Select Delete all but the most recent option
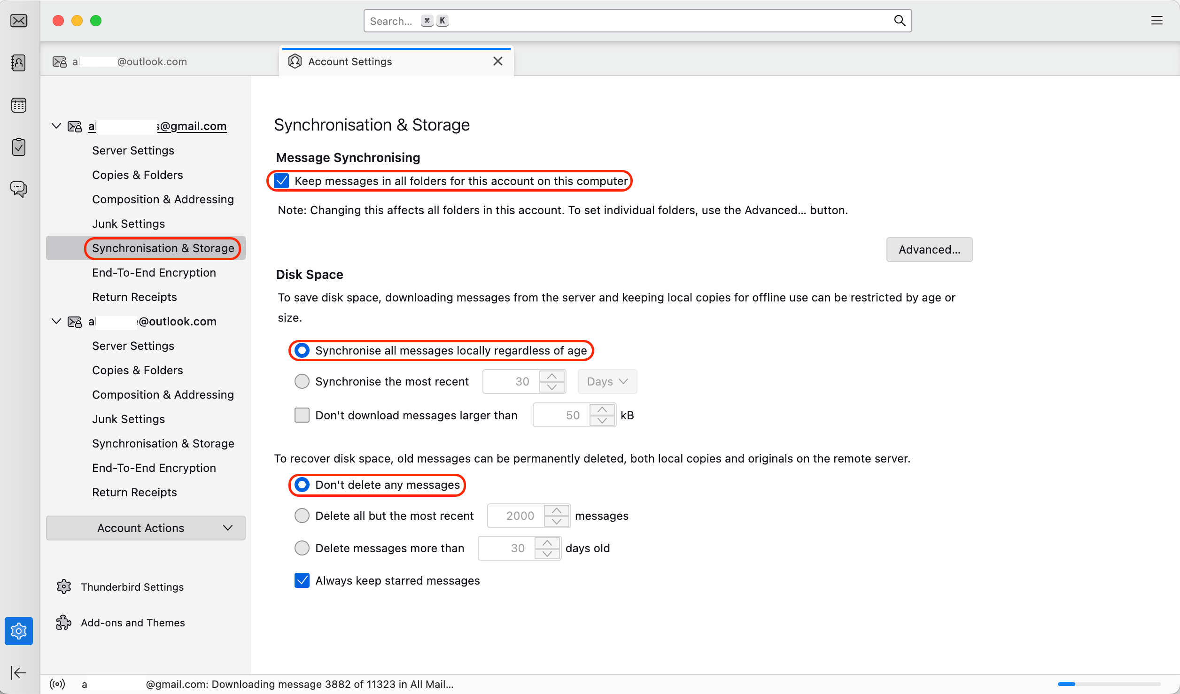 click(x=302, y=515)
